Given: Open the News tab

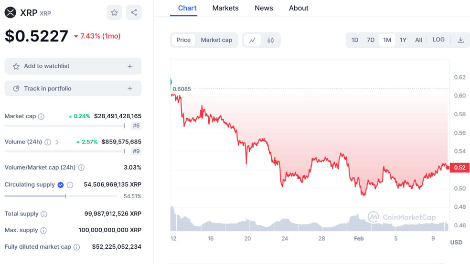Looking at the screenshot, I should coord(264,8).
